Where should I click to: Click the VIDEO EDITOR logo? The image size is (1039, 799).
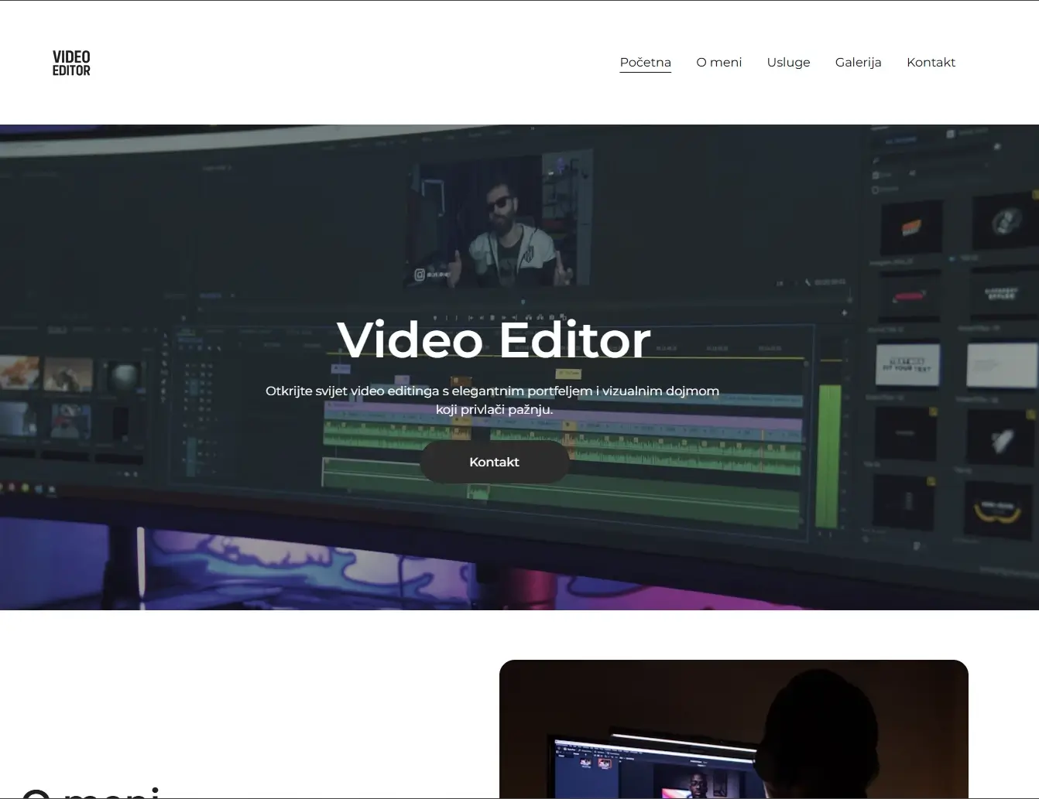click(x=71, y=62)
